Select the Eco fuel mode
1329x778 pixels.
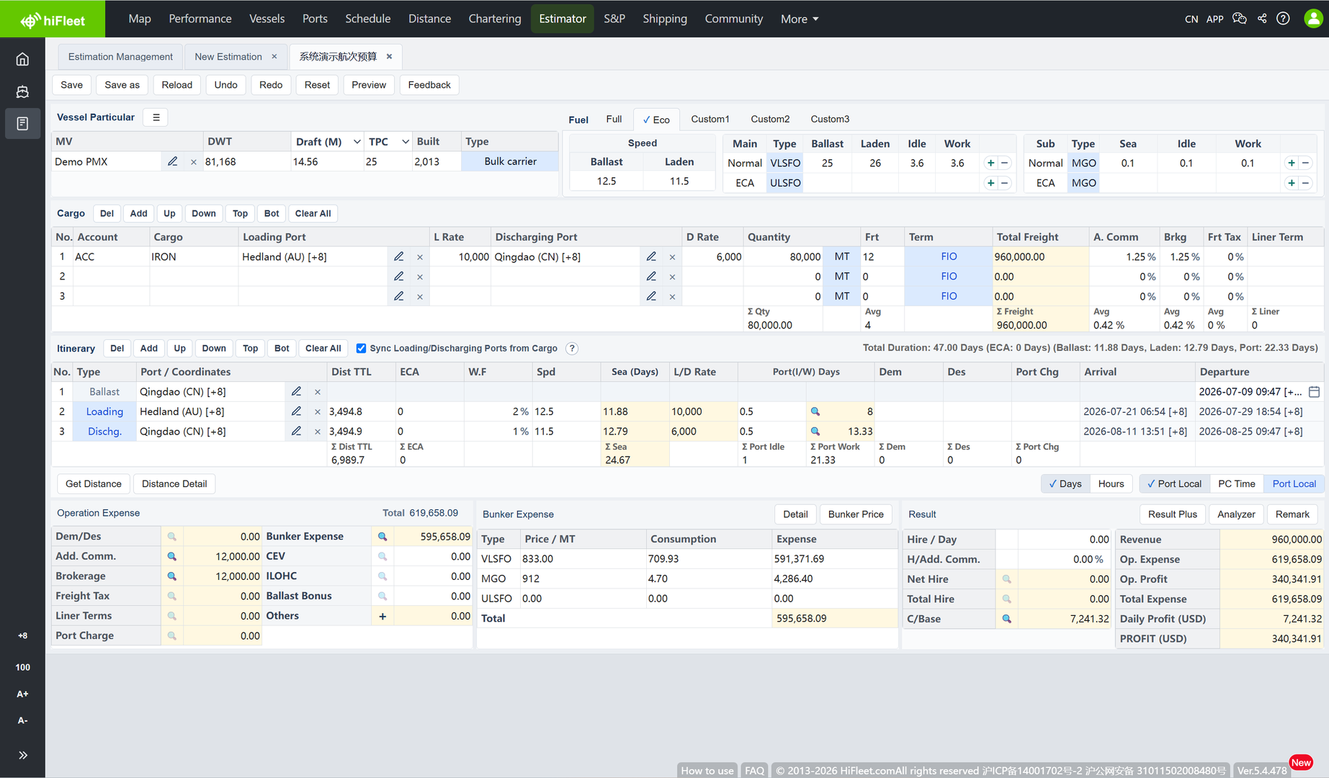656,120
